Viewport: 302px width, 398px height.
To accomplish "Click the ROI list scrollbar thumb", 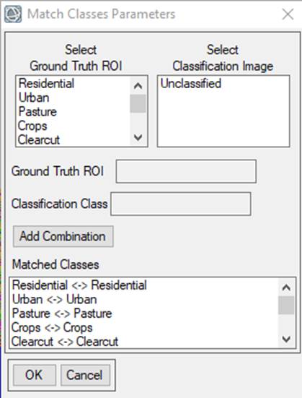I will [138, 103].
